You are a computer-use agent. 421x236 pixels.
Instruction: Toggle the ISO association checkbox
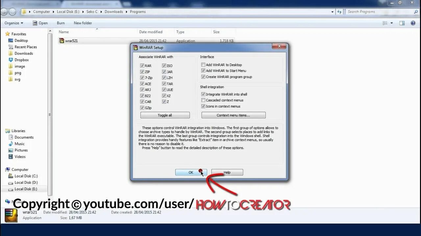point(164,66)
